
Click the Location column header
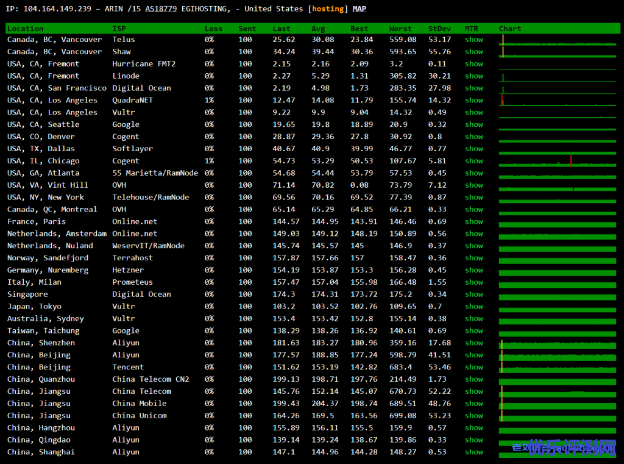coord(25,29)
